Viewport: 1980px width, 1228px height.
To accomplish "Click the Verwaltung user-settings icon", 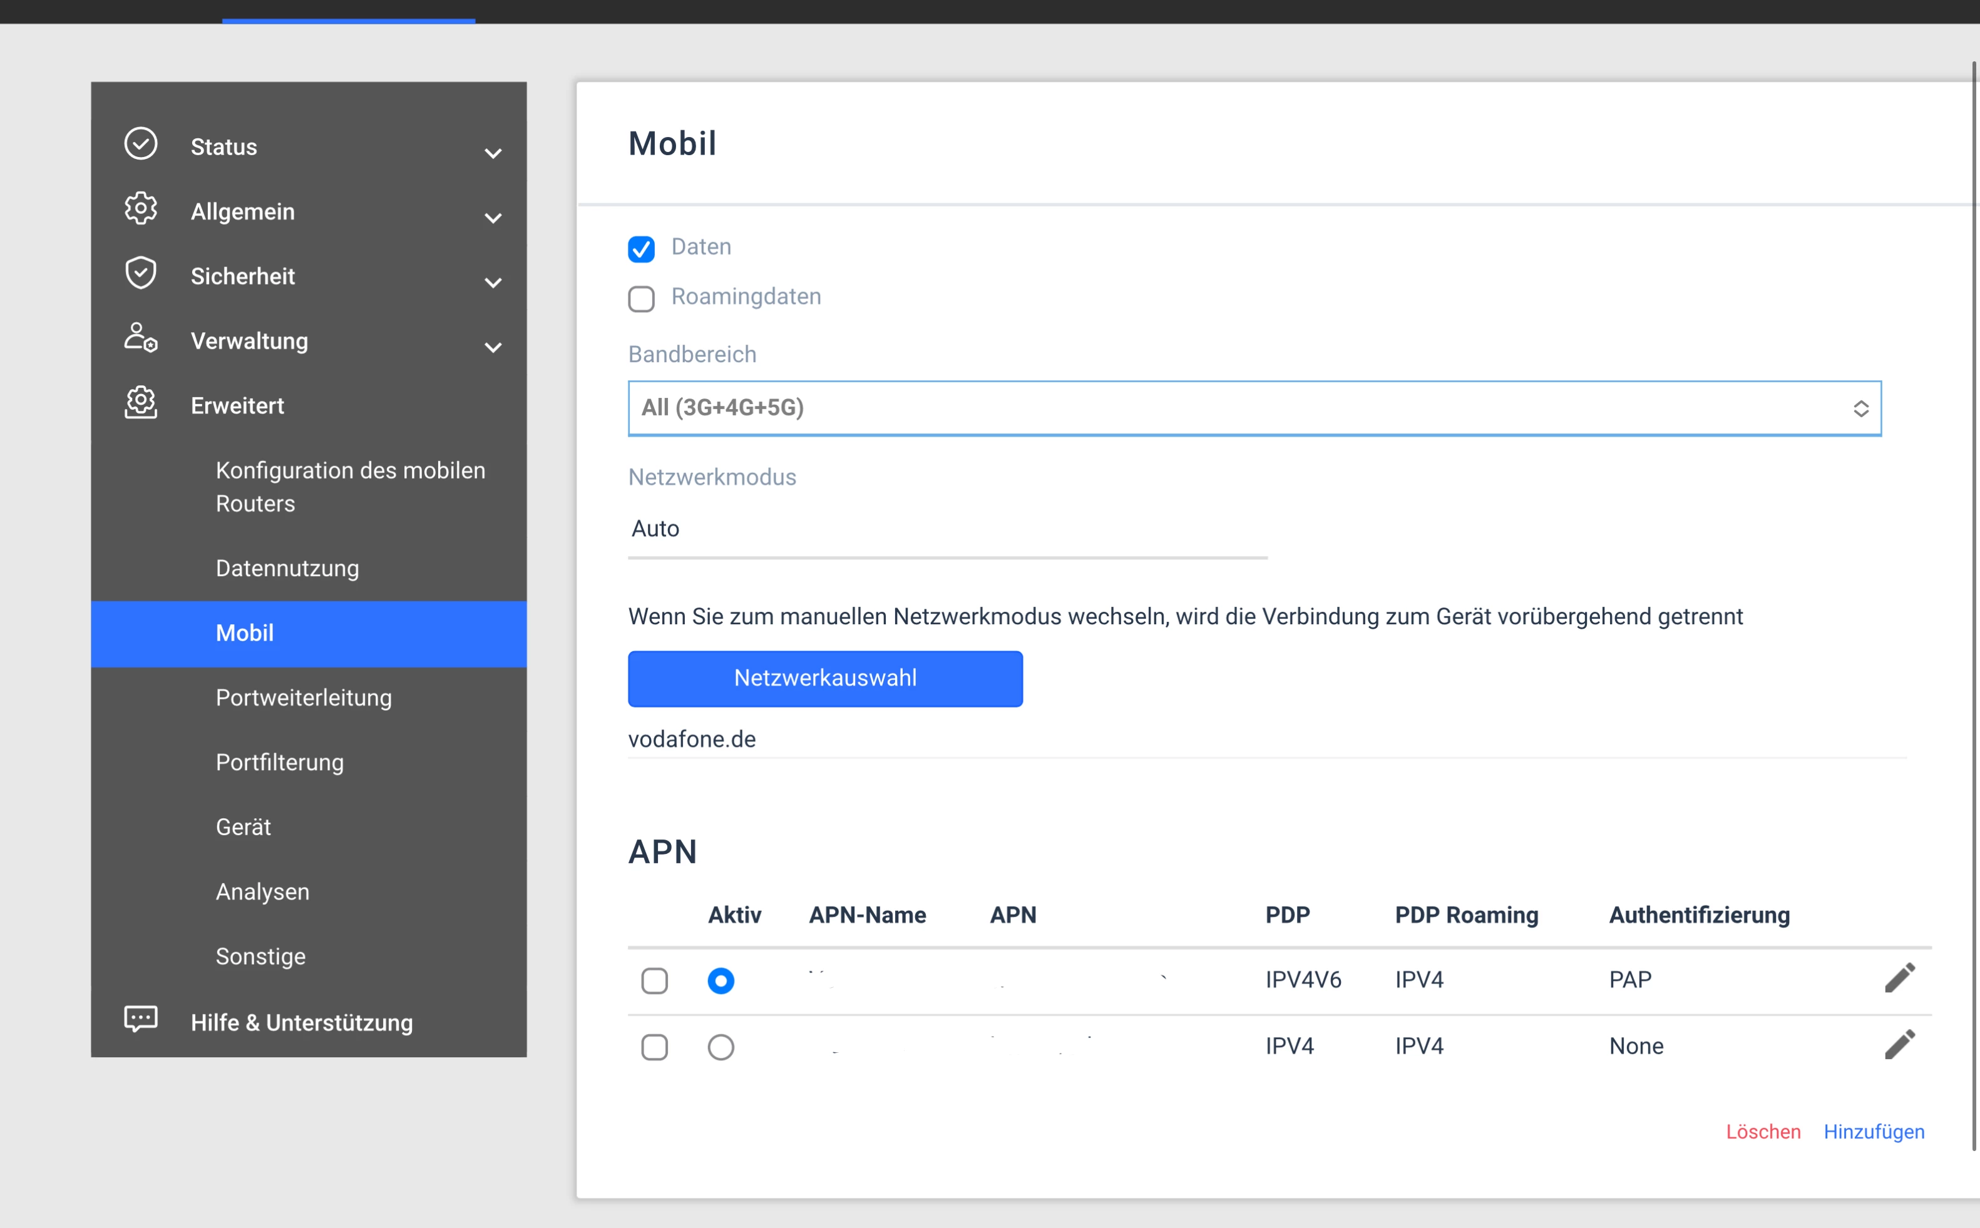I will tap(141, 337).
